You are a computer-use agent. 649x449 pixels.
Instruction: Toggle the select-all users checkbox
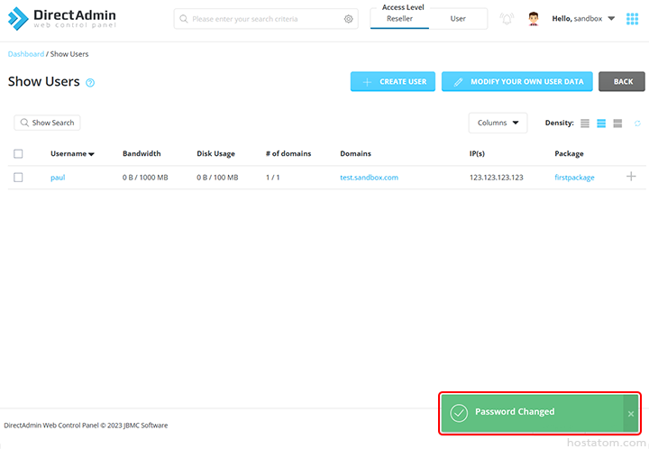[x=18, y=154]
